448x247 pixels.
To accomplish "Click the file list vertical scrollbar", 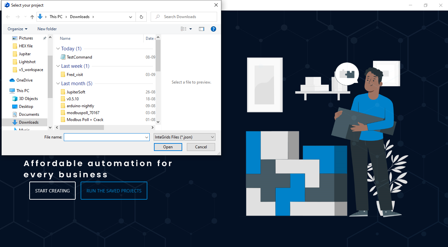I will [x=158, y=56].
